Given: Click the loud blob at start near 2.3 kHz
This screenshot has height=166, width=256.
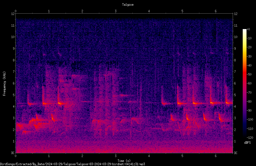Looking at the screenshot, I should [20, 126].
